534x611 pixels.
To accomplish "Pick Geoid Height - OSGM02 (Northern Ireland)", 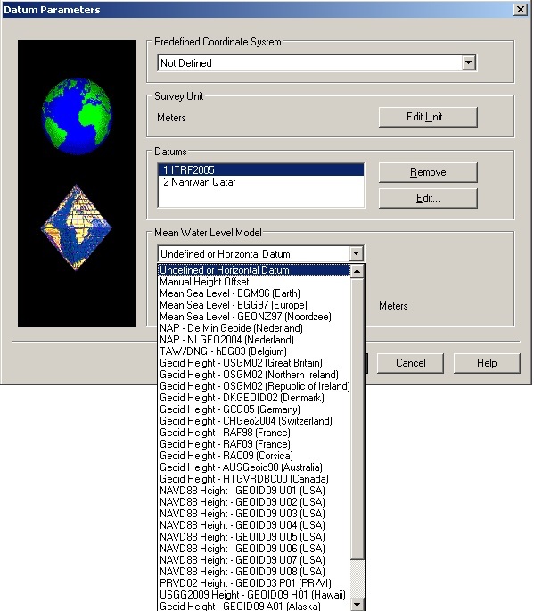I will (x=254, y=375).
